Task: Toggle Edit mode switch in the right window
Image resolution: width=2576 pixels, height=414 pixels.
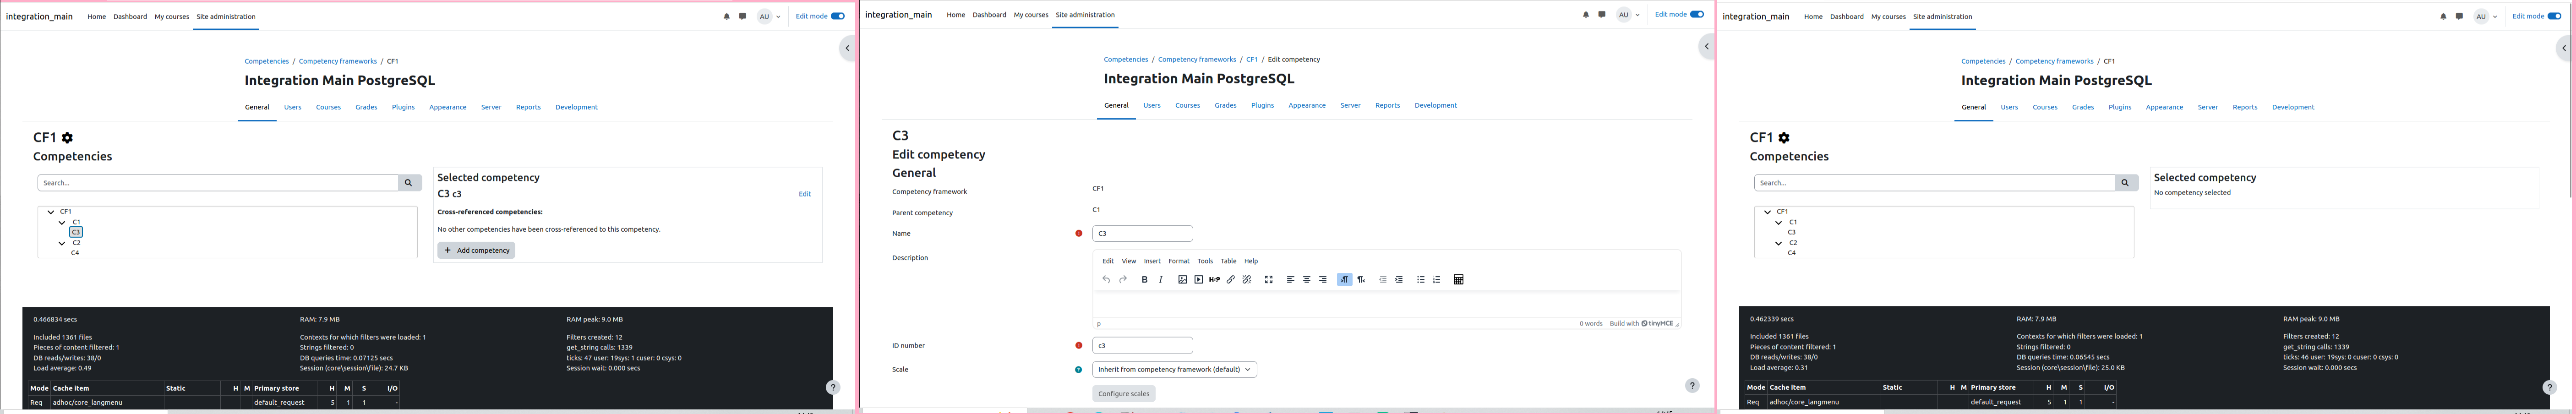Action: [2554, 17]
